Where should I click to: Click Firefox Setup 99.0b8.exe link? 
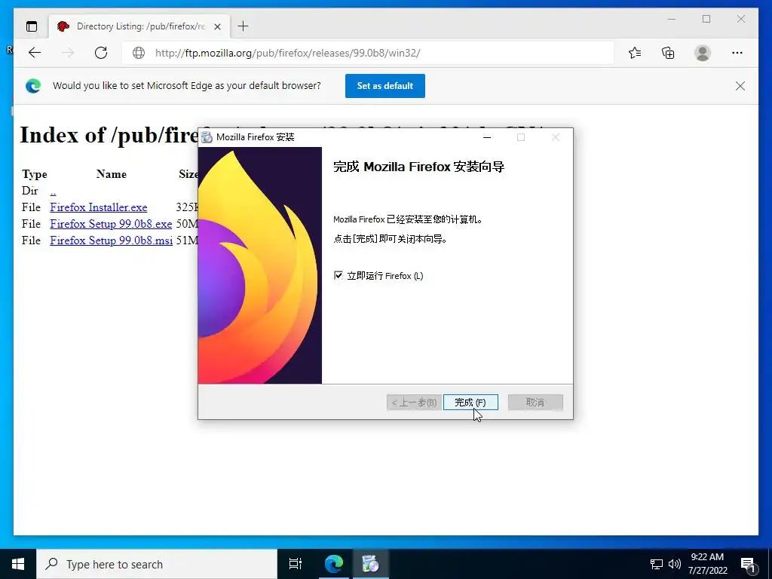tap(111, 224)
